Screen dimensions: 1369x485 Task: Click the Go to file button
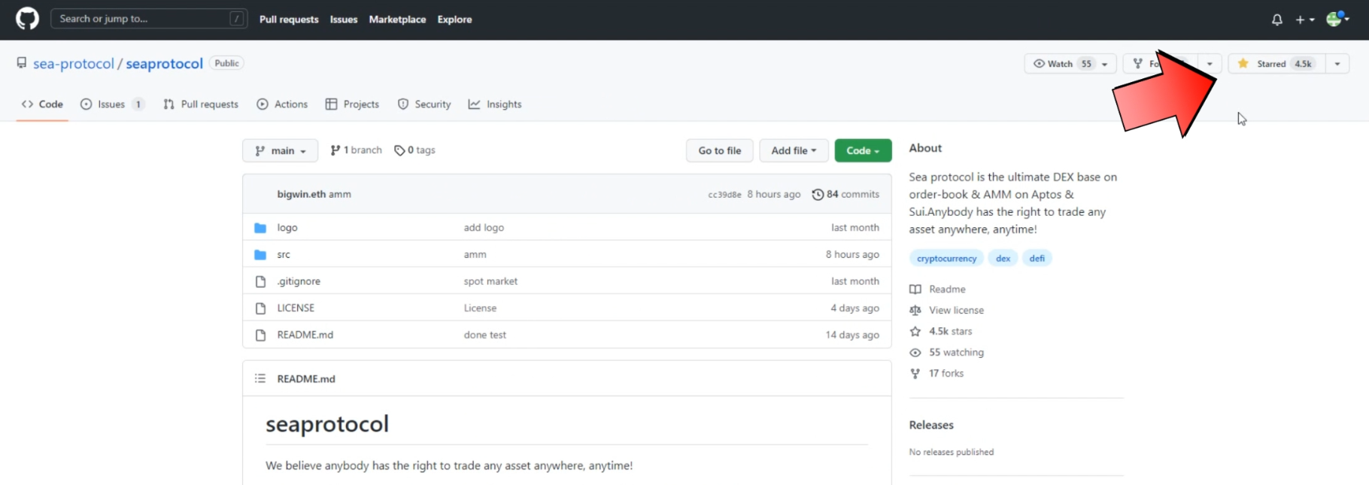point(719,150)
